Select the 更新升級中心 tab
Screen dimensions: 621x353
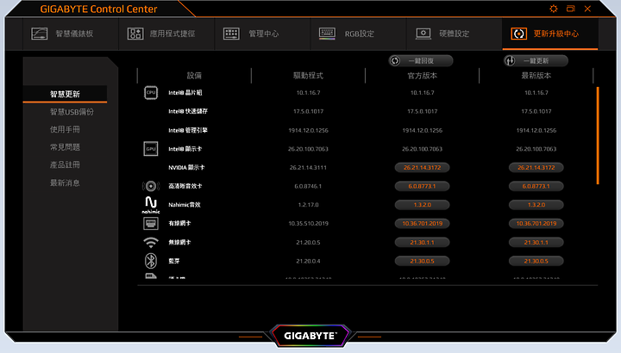coord(550,34)
